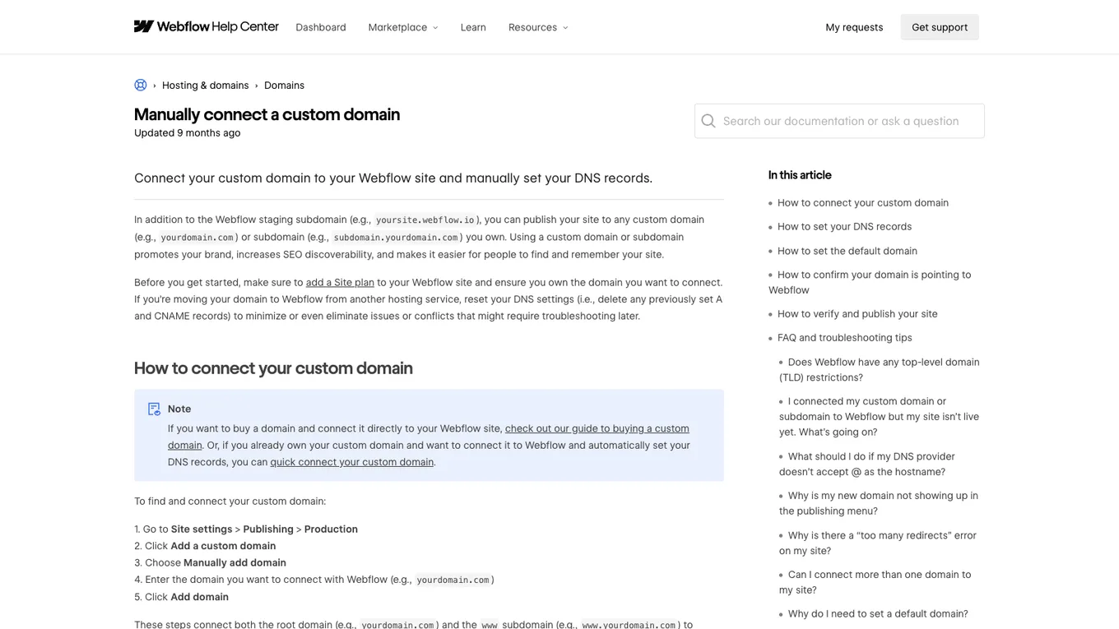
Task: Click 'Updated 9 months ago' text
Action: [188, 133]
